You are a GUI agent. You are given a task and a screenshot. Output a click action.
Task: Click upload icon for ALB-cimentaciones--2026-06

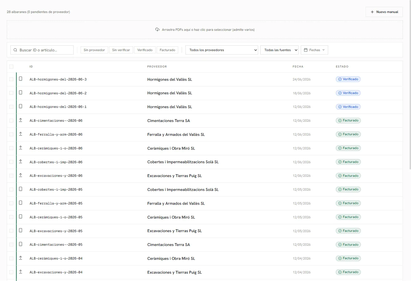tap(21, 120)
